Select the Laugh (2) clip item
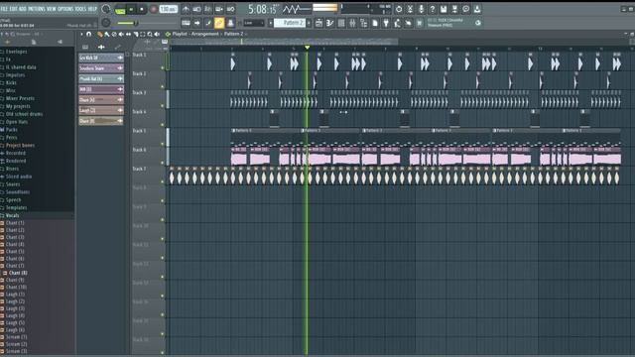The height and width of the screenshot is (357, 635). click(x=101, y=110)
